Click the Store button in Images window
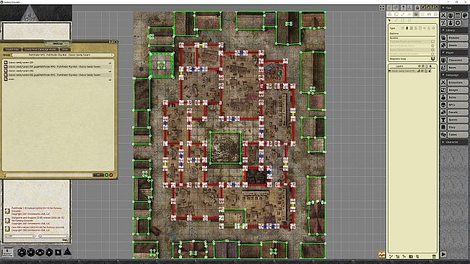 [65, 49]
